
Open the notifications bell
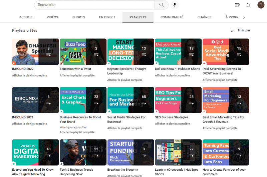pos(248,5)
